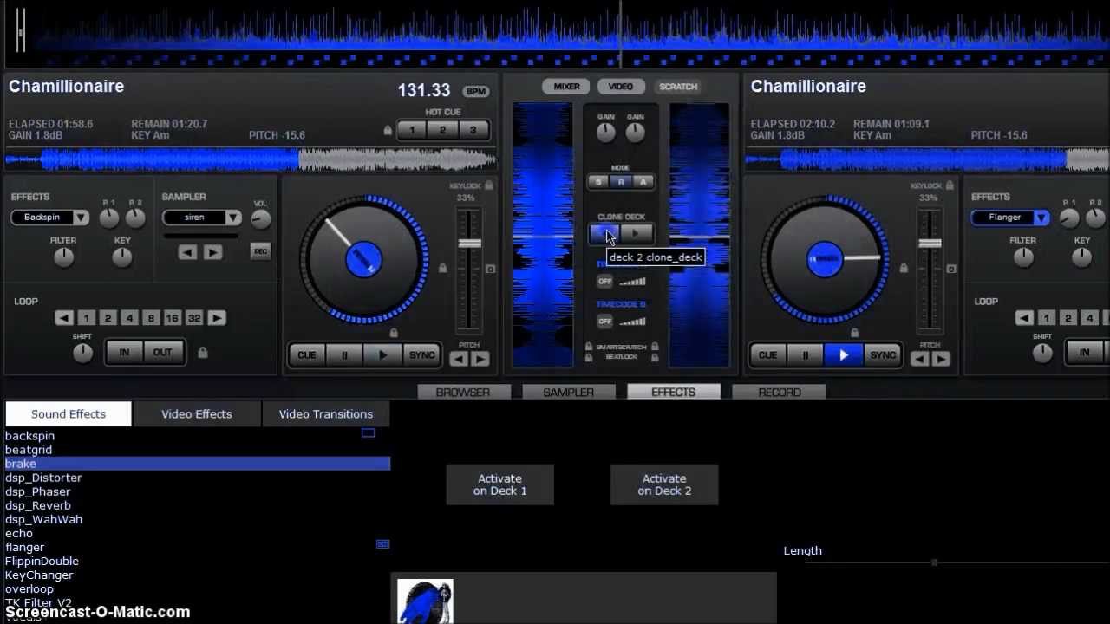This screenshot has height=624, width=1110.
Task: Click deck 1 loop shorten left arrow
Action: point(63,318)
